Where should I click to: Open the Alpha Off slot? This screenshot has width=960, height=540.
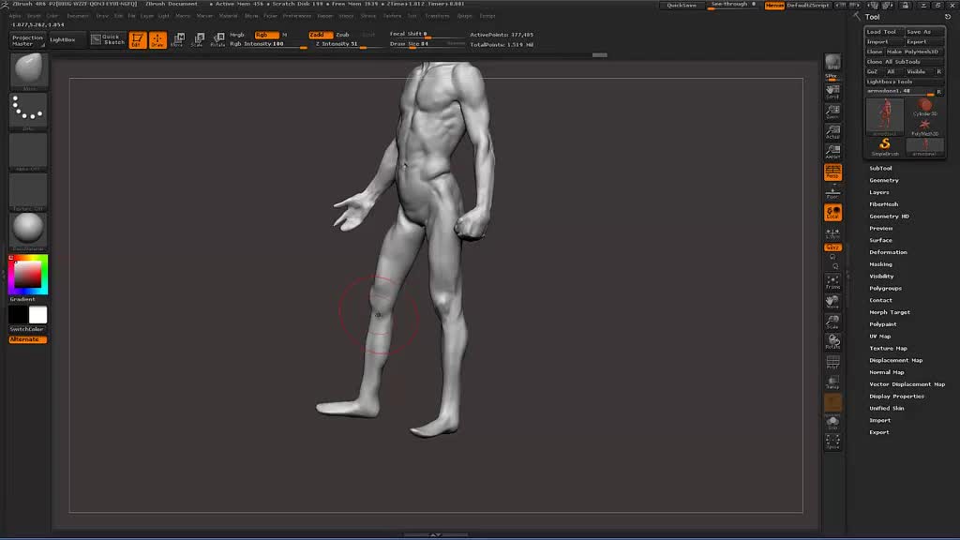tap(28, 151)
